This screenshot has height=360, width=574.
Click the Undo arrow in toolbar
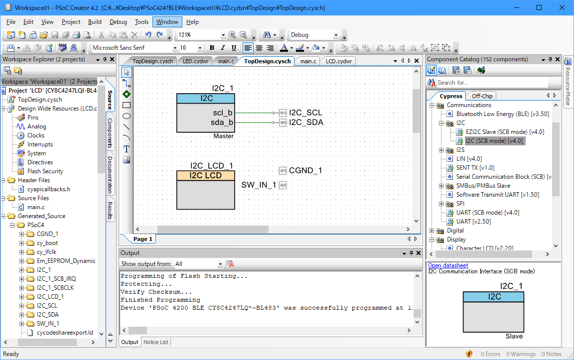coord(148,35)
